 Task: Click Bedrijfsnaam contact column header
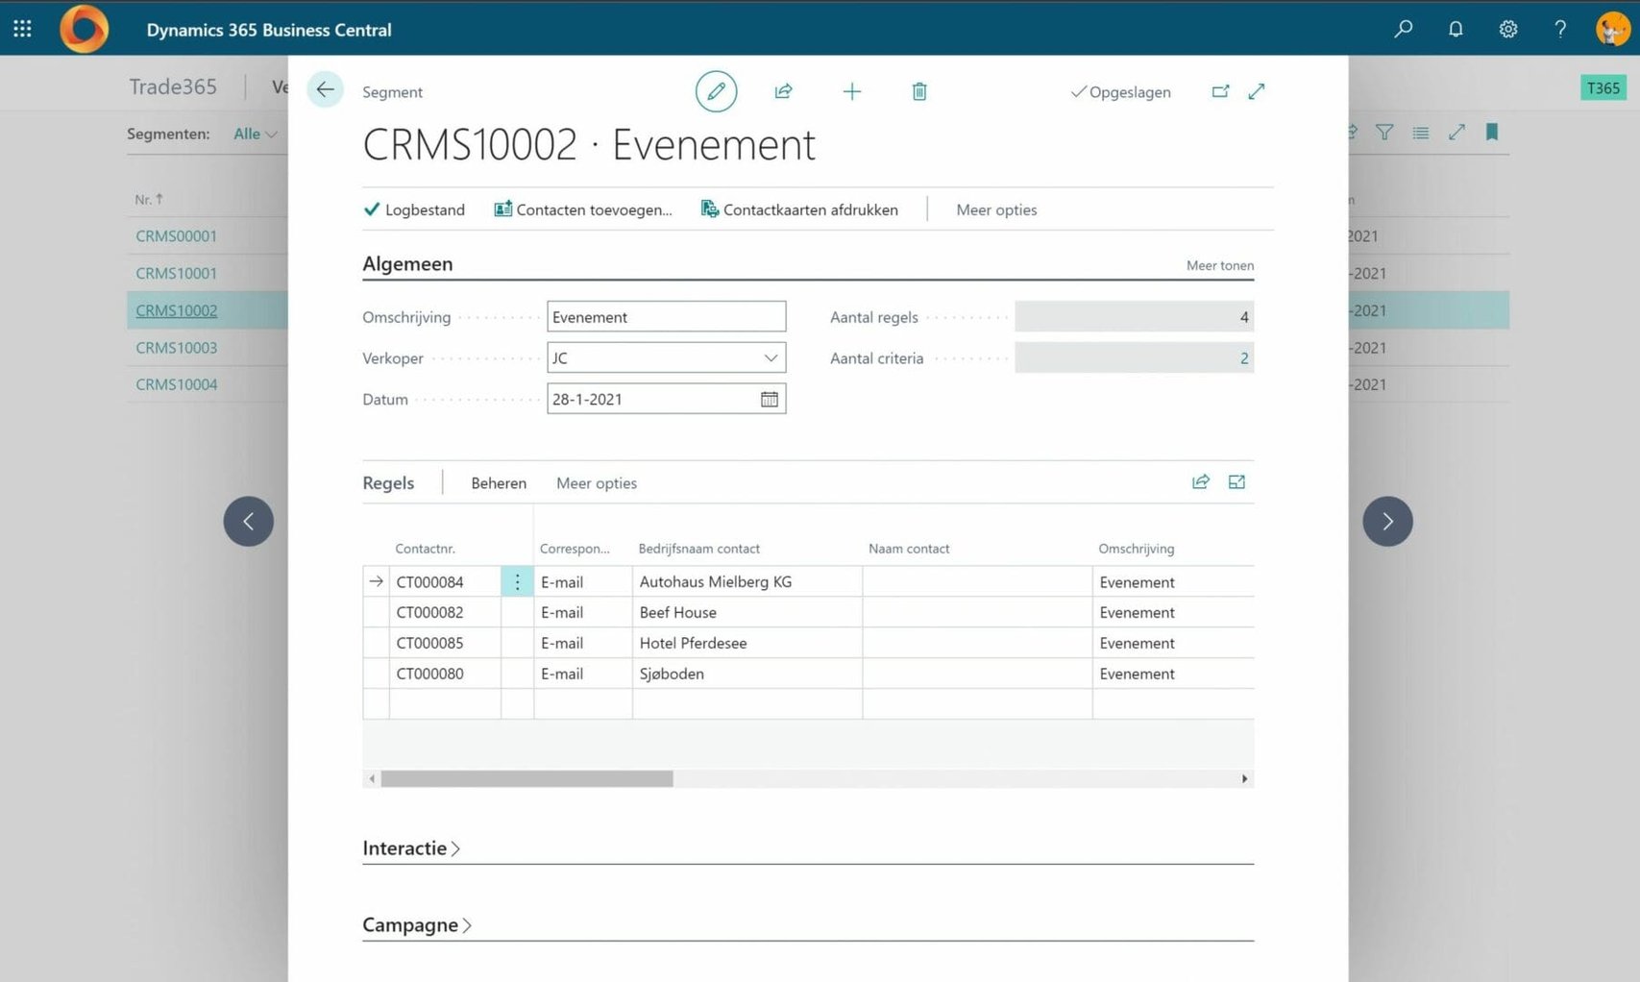698,549
